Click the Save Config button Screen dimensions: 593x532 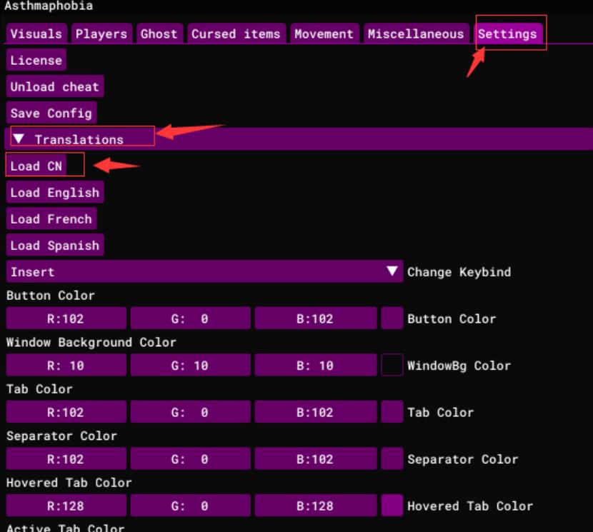pyautogui.click(x=51, y=113)
